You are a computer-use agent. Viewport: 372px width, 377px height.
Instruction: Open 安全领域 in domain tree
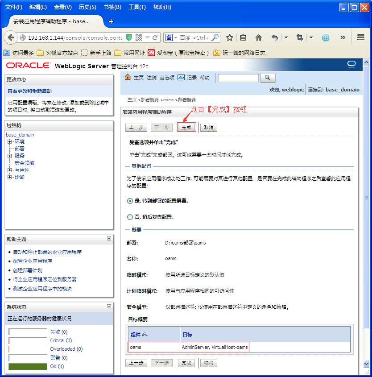tap(25, 163)
